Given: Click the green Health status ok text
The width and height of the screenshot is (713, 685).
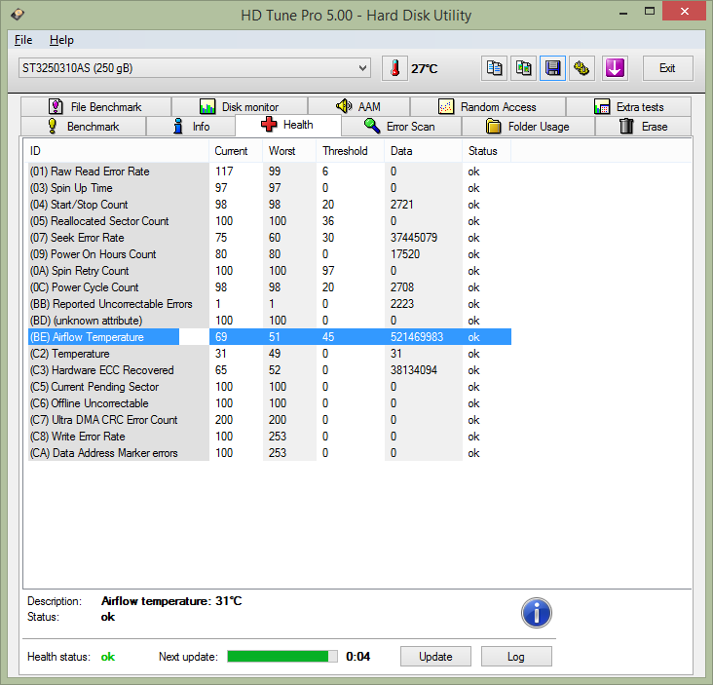Looking at the screenshot, I should (108, 657).
